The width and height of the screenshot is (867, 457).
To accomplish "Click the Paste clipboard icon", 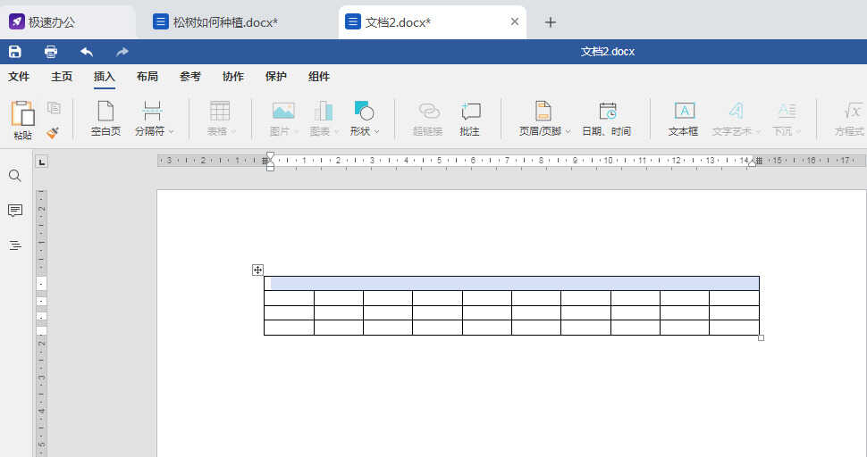I will point(22,113).
